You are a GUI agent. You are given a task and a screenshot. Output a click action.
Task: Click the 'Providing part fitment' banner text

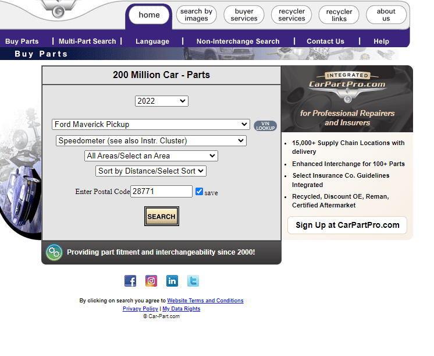[161, 252]
